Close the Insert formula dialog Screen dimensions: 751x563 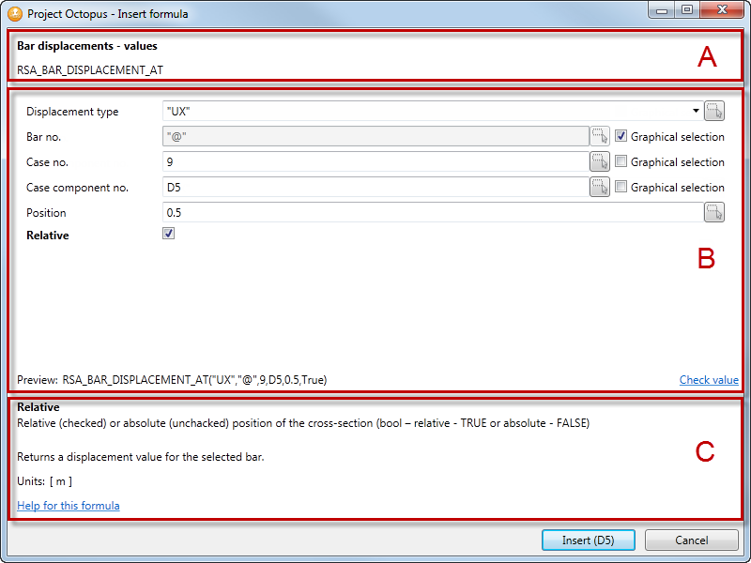[x=722, y=10]
